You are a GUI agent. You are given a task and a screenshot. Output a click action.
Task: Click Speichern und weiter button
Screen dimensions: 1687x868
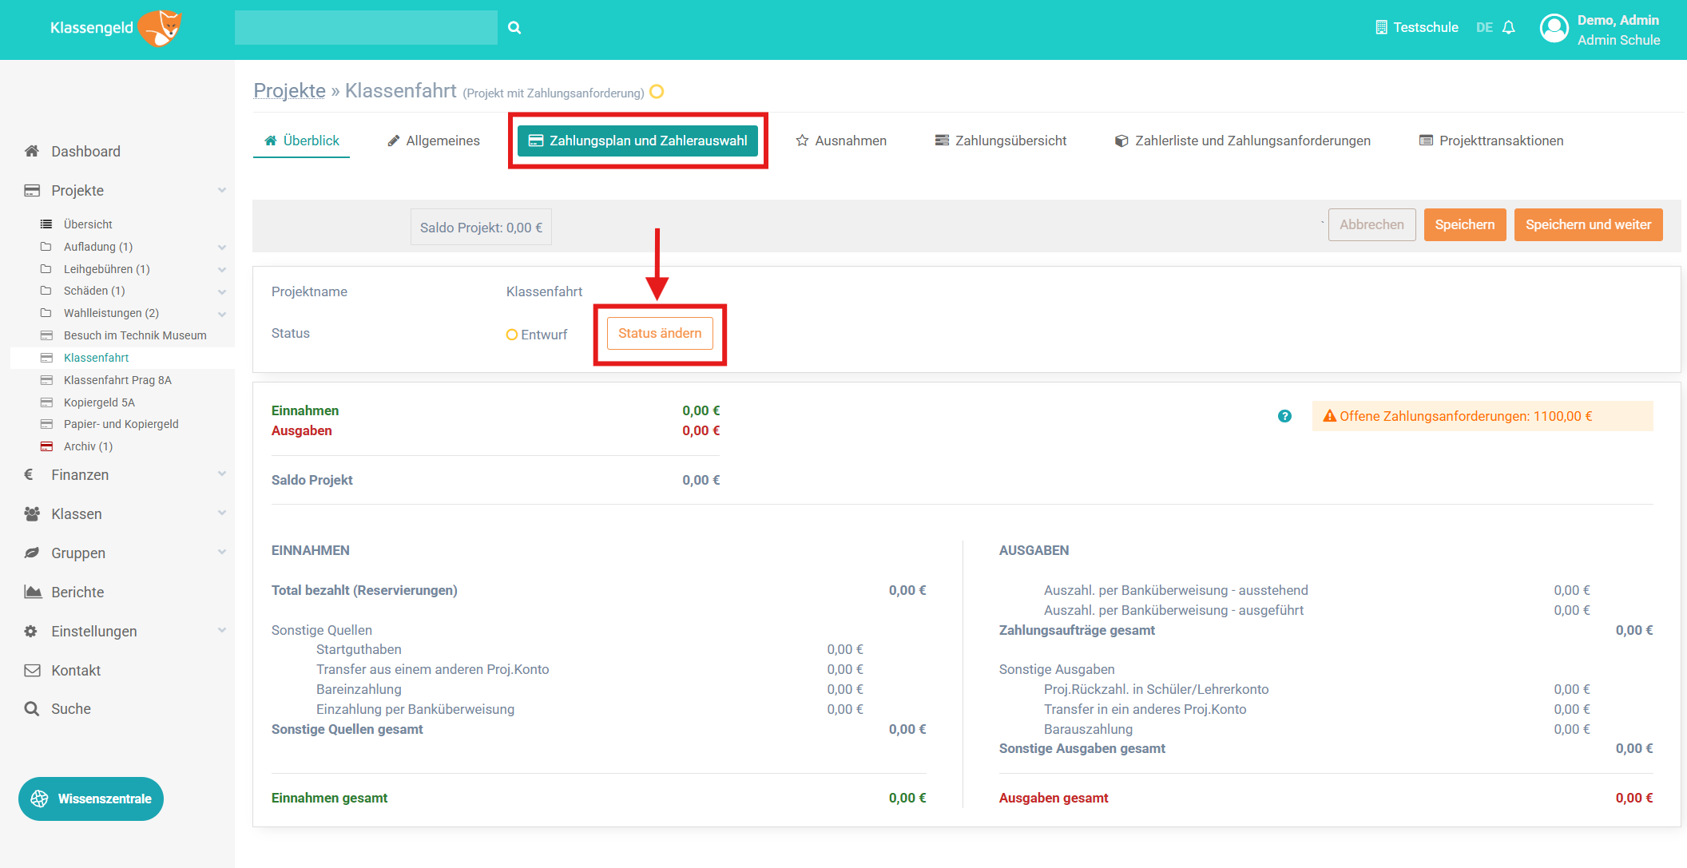click(x=1587, y=225)
